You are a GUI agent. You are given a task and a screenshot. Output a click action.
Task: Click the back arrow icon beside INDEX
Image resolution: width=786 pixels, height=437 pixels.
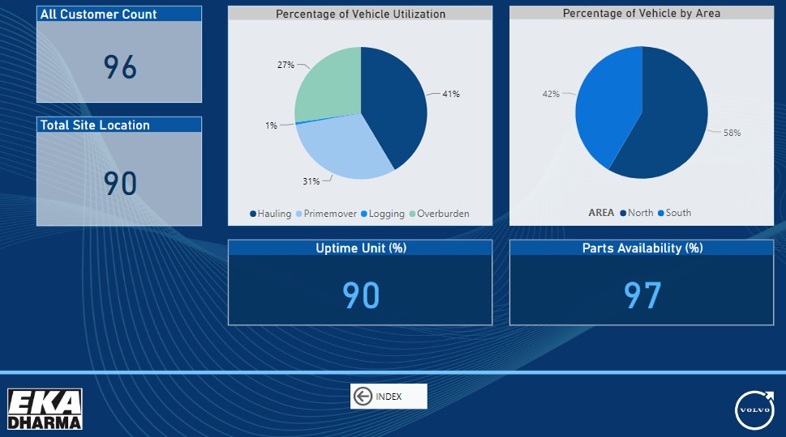tap(362, 396)
